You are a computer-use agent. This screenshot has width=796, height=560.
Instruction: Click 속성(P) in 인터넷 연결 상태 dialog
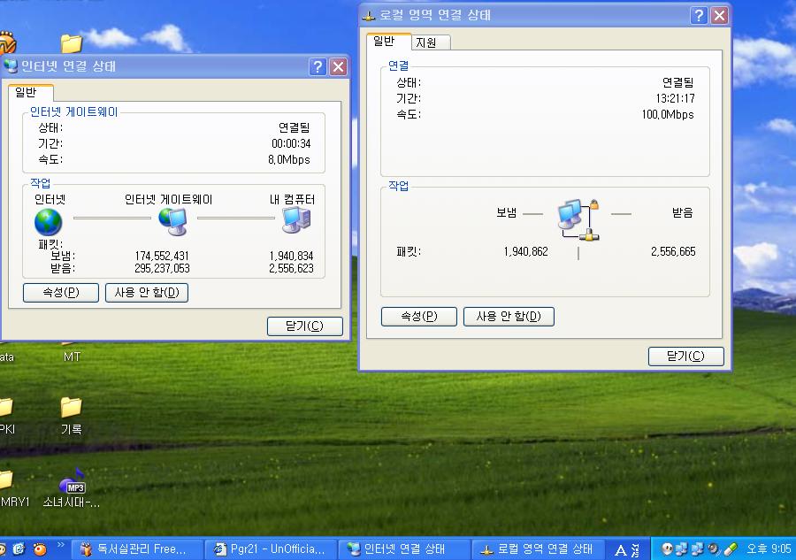point(61,293)
